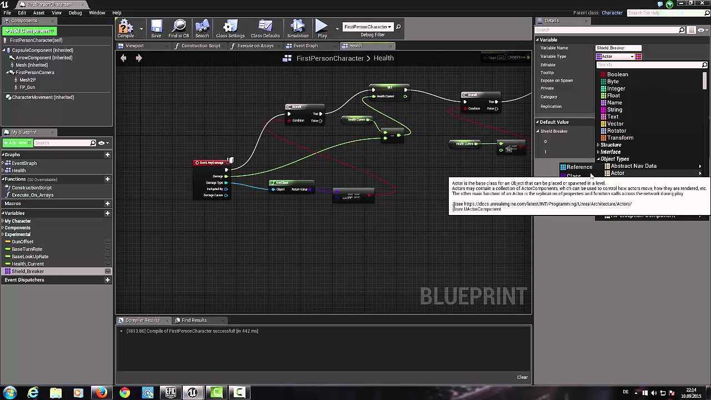Click the Windows Start button
The width and height of the screenshot is (711, 400).
tap(9, 393)
